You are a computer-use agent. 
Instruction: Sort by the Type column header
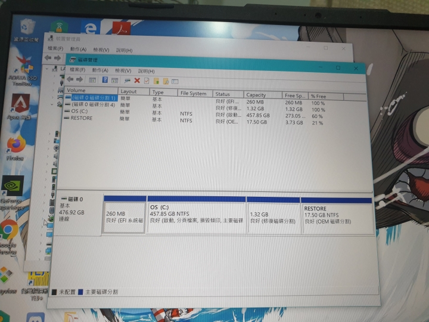(164, 92)
